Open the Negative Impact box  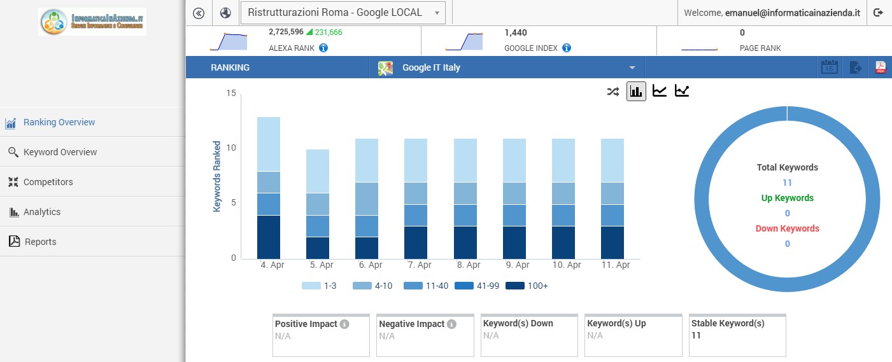pyautogui.click(x=425, y=335)
